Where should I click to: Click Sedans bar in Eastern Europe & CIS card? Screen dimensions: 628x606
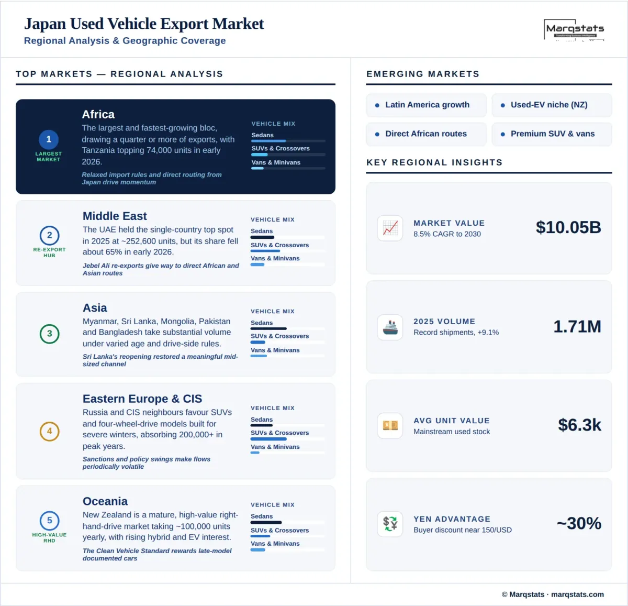pyautogui.click(x=288, y=426)
